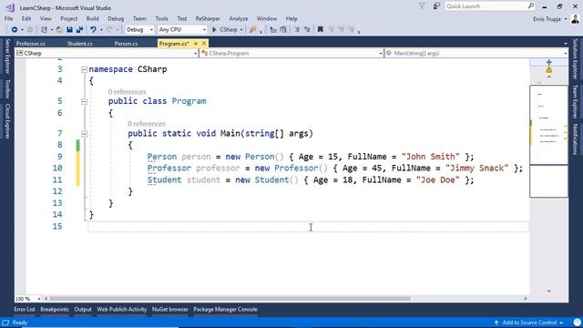Open the Analyze menu
This screenshot has width=583, height=328.
click(239, 18)
